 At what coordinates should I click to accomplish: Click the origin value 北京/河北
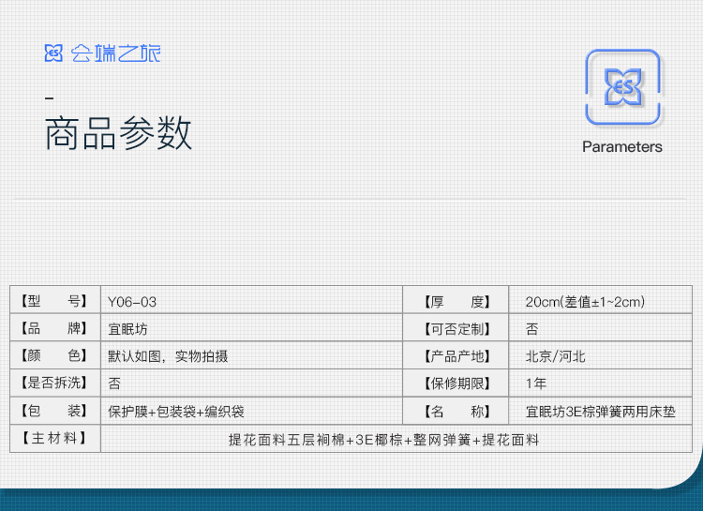tap(556, 356)
